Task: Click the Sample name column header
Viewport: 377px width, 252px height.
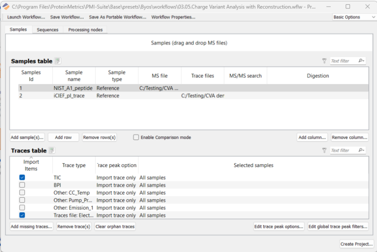Action: click(74, 75)
